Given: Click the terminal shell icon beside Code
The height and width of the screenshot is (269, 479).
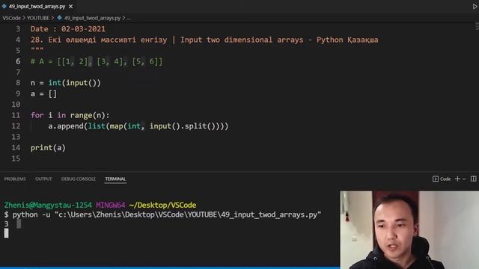Looking at the screenshot, I should coord(436,179).
